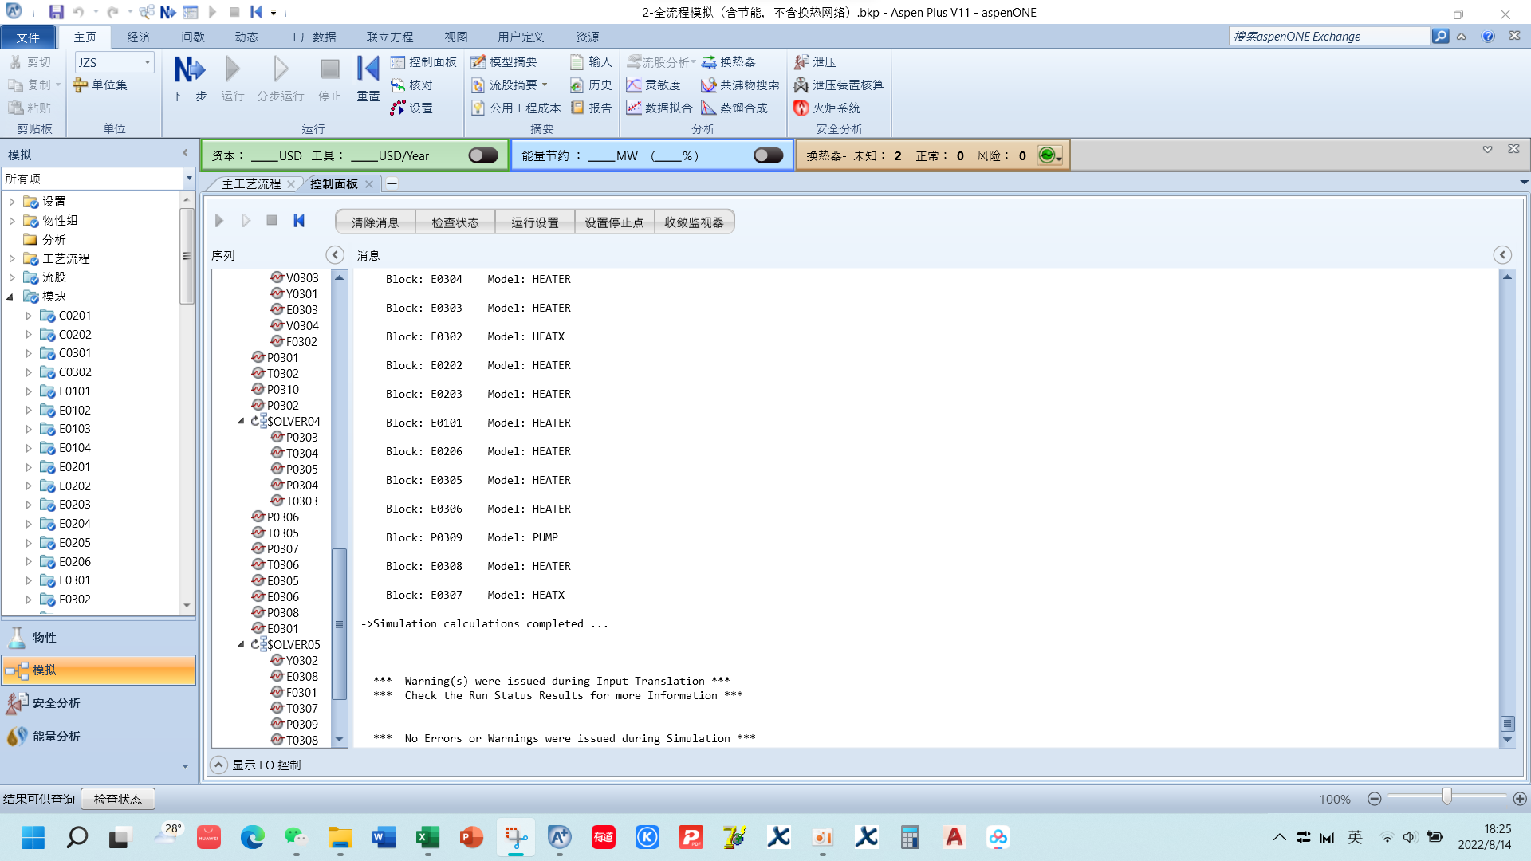Click the aspenONE Exchange search field
The image size is (1531, 861).
[1328, 37]
